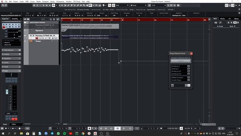241x136 pixels.
Task: Expand the Inserts inspector section
Action: (x=11, y=63)
